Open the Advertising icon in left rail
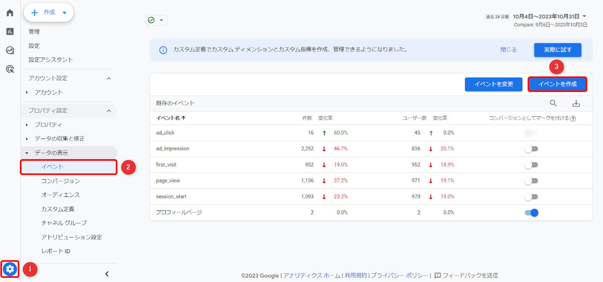The width and height of the screenshot is (603, 282). pyautogui.click(x=10, y=69)
